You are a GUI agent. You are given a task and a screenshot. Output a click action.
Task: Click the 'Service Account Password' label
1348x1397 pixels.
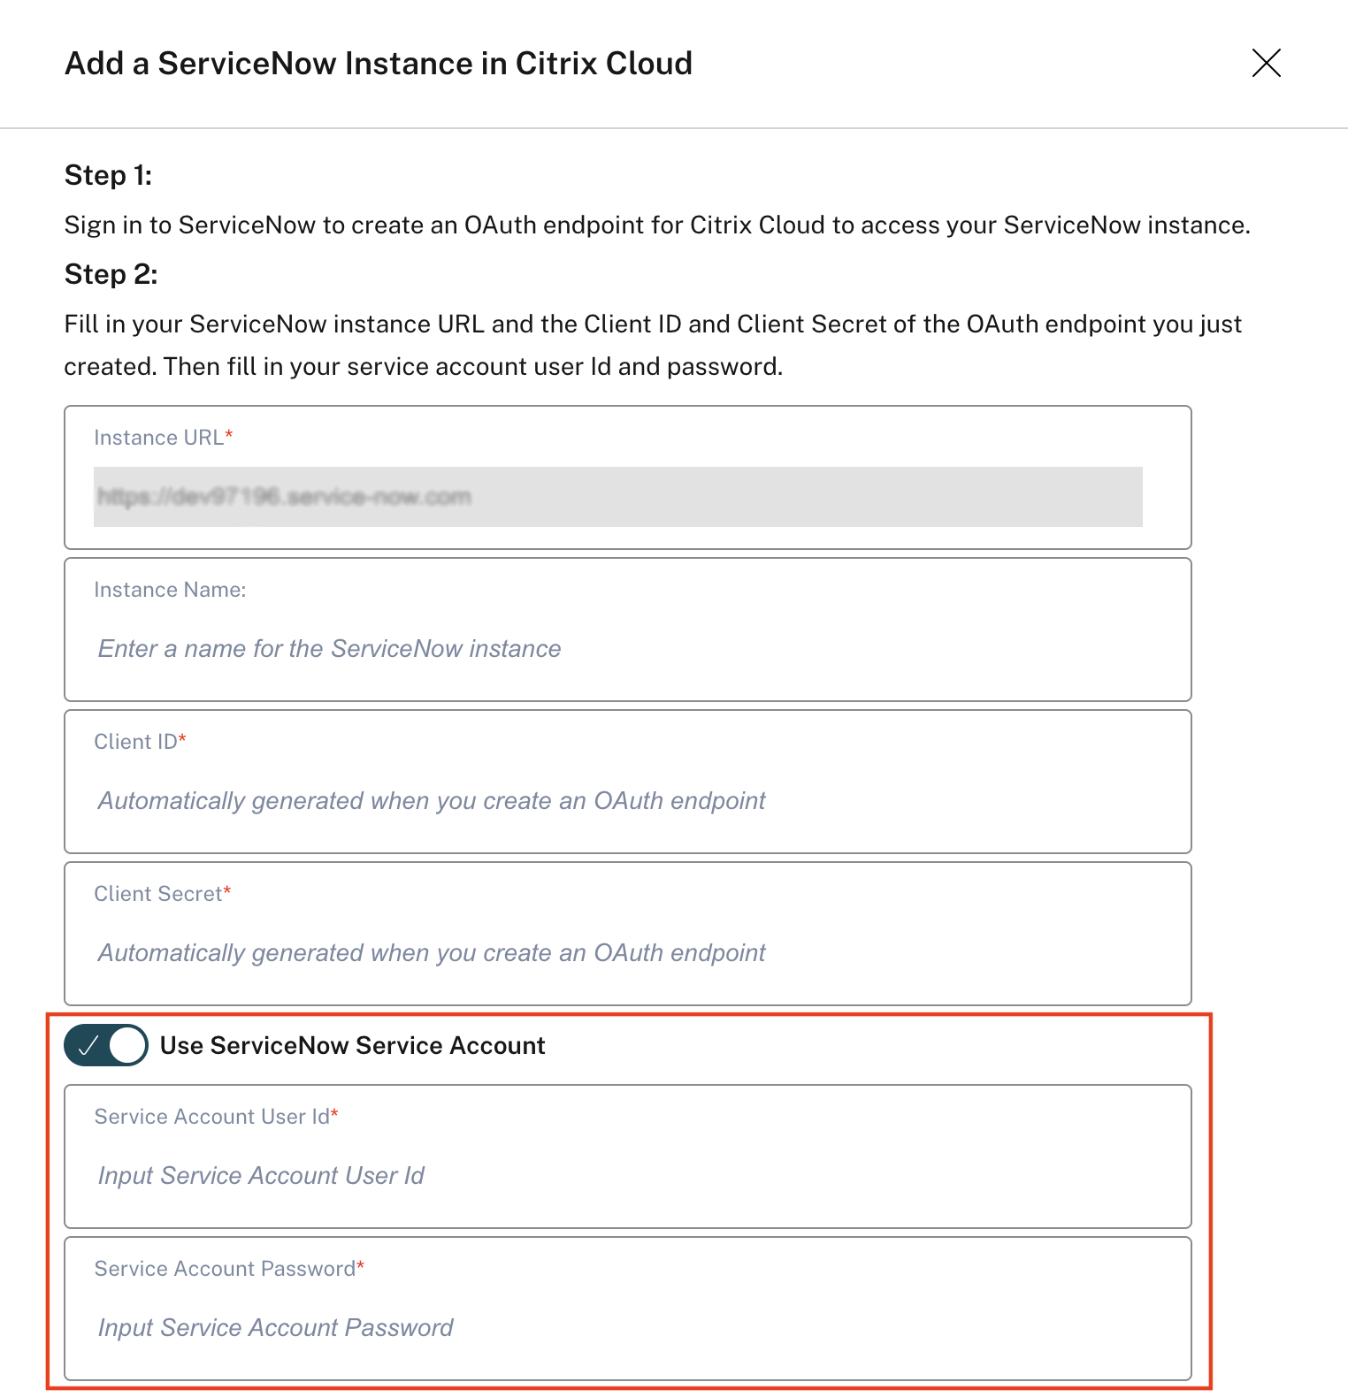(225, 1269)
